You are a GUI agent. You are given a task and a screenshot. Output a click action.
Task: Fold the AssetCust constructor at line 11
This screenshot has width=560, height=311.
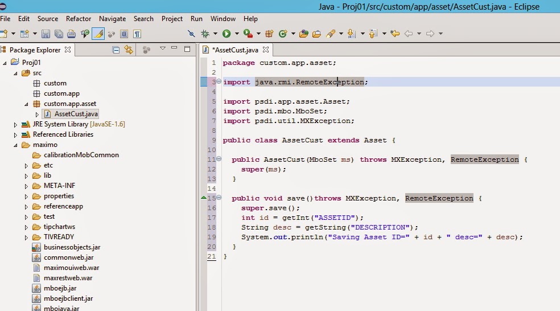219,158
